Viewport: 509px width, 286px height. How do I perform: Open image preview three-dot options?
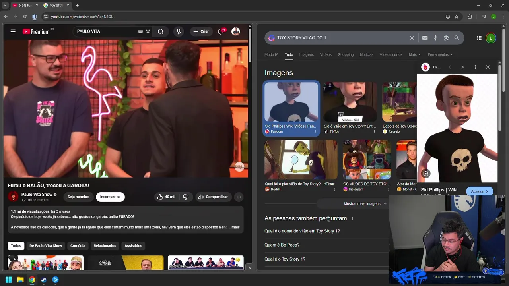pos(475,67)
